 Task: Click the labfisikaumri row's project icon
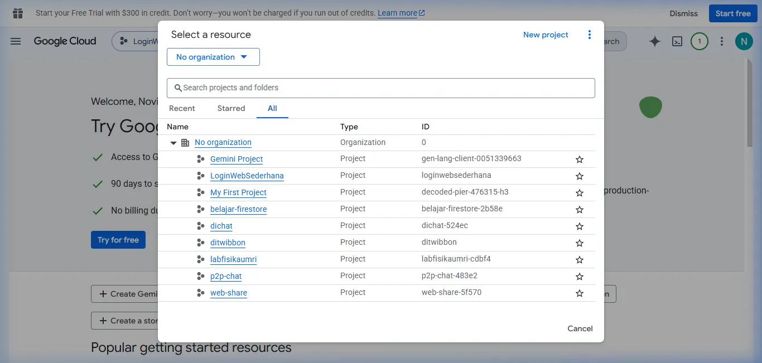point(201,259)
